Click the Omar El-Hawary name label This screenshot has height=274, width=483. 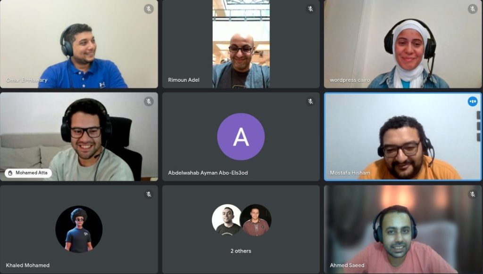(x=26, y=80)
